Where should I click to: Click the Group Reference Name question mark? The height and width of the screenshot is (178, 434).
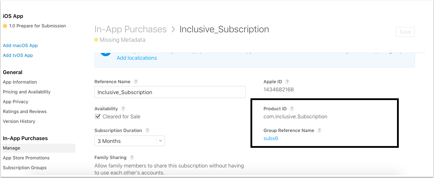[320, 131]
